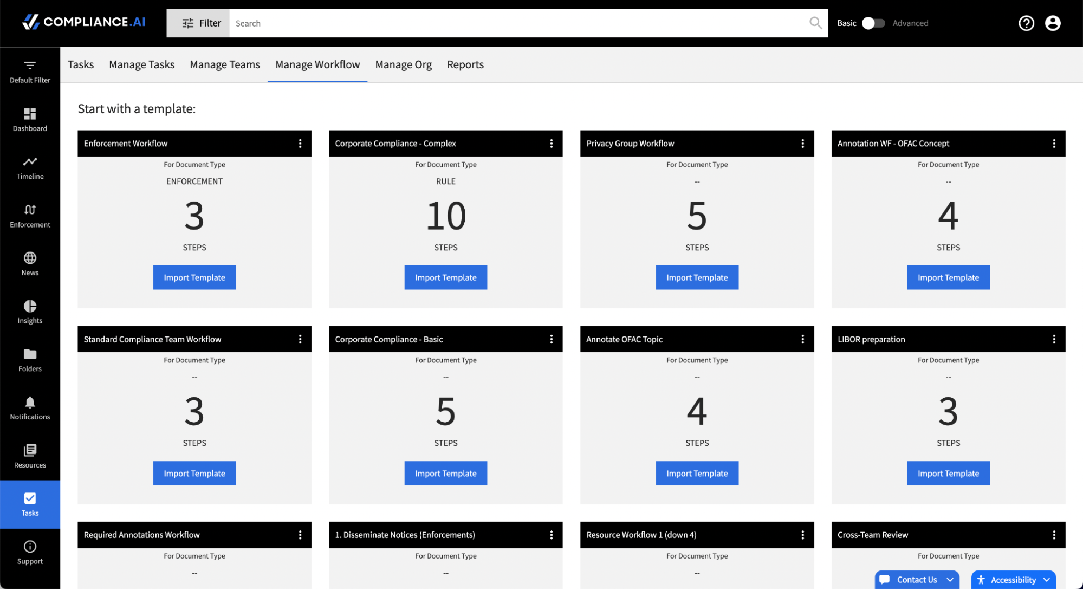This screenshot has height=590, width=1083.
Task: Import the Privacy Group Workflow template
Action: 697,277
